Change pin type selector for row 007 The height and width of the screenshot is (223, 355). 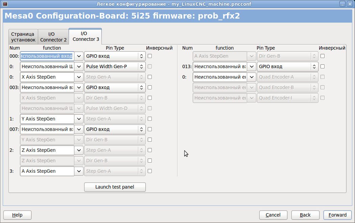coord(115,129)
